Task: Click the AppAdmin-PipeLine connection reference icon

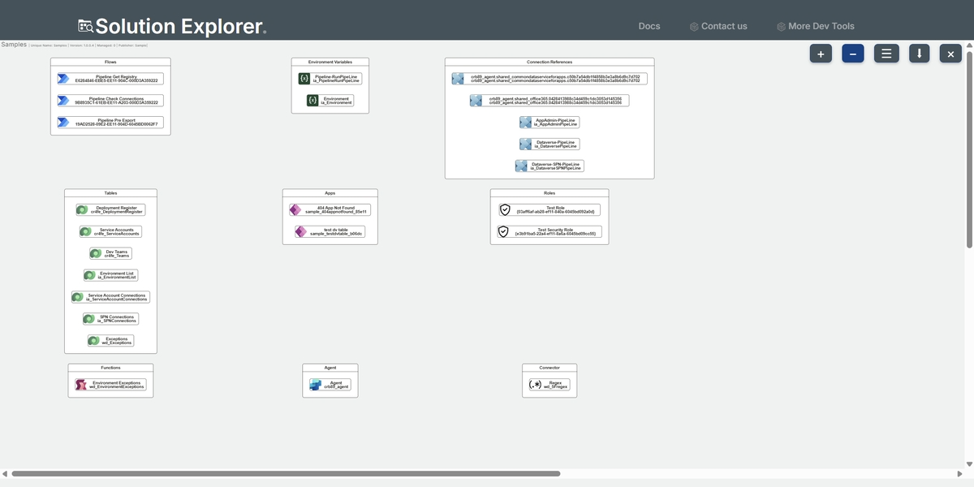Action: click(x=526, y=123)
